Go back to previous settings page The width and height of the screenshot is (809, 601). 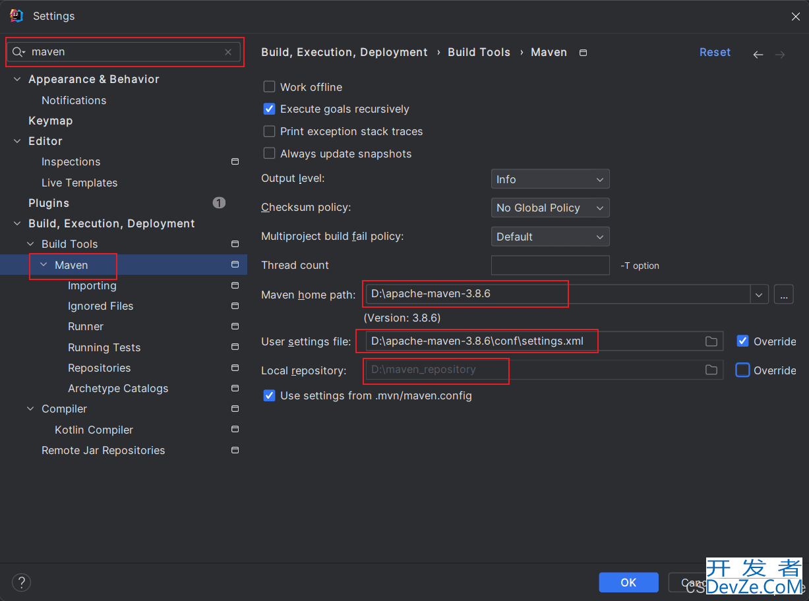758,55
